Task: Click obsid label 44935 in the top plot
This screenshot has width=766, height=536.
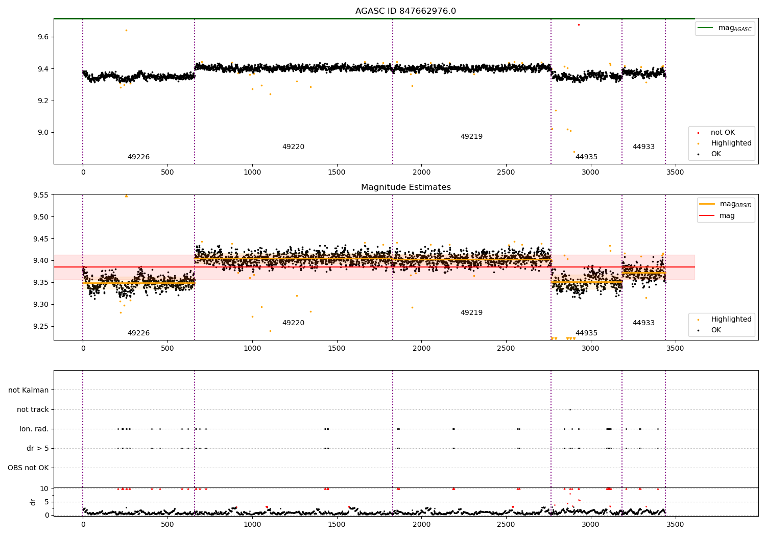Action: (x=586, y=157)
